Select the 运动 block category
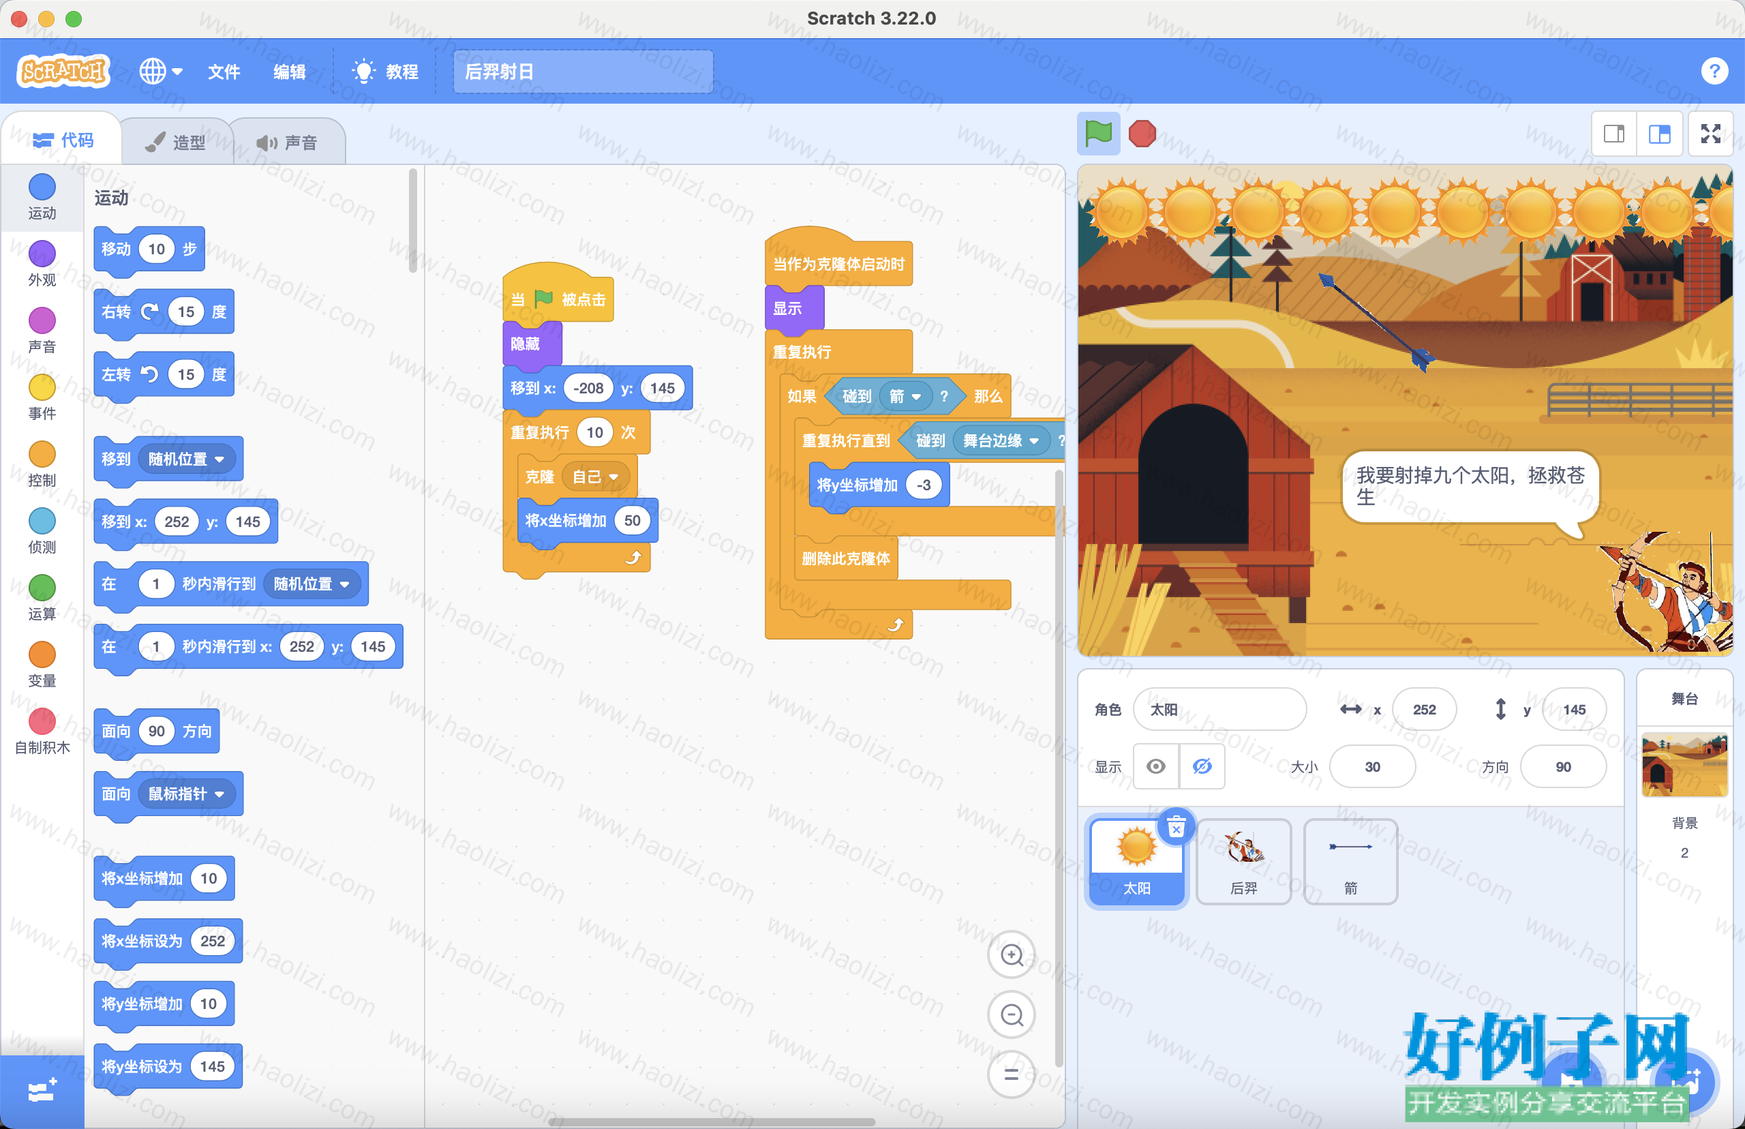The width and height of the screenshot is (1745, 1129). (42, 196)
